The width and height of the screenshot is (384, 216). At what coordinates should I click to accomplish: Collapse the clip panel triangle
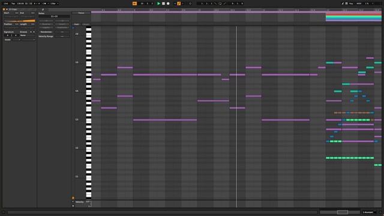coord(7,10)
